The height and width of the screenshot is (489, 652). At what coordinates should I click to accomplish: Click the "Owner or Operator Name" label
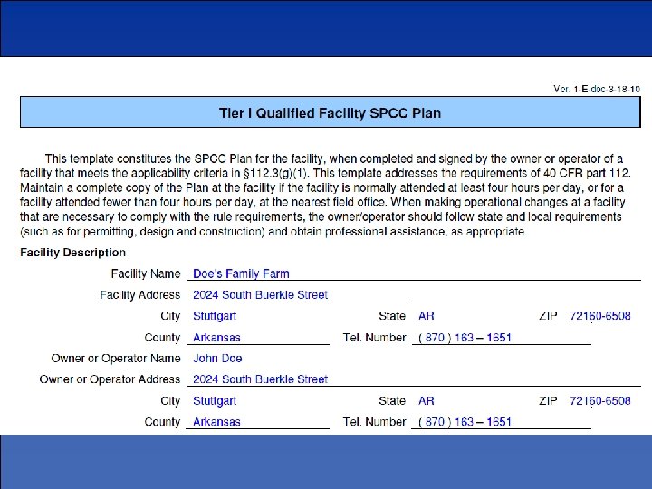coord(116,358)
